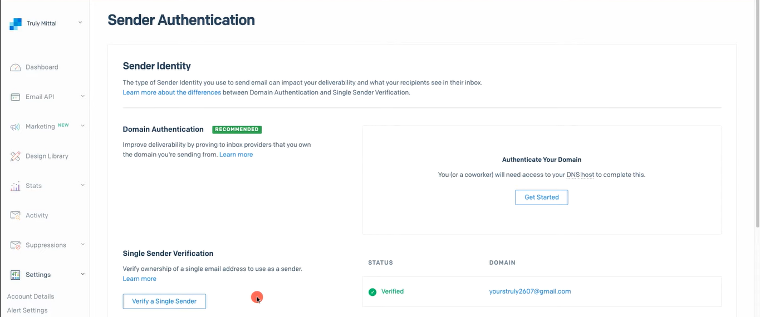The width and height of the screenshot is (760, 317).
Task: Expand the Suppressions section chevron
Action: point(82,244)
